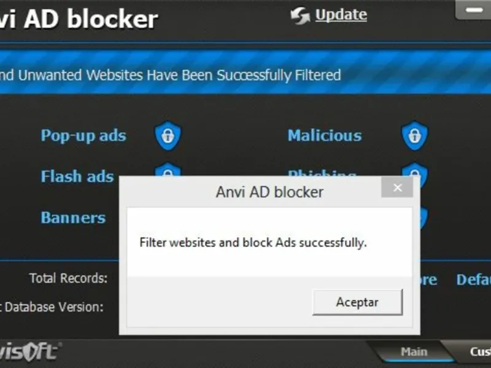The height and width of the screenshot is (368, 491).
Task: Select the Banners label
Action: [73, 218]
